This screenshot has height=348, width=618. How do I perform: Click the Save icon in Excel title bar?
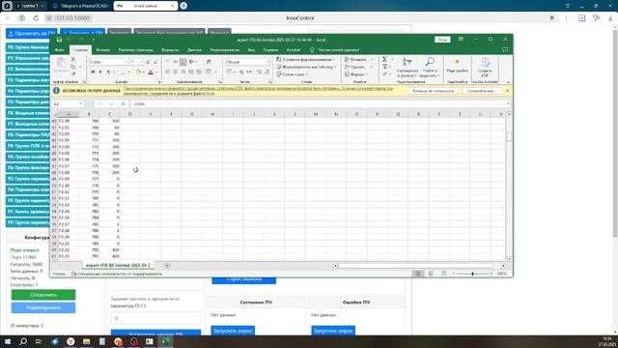pos(59,40)
